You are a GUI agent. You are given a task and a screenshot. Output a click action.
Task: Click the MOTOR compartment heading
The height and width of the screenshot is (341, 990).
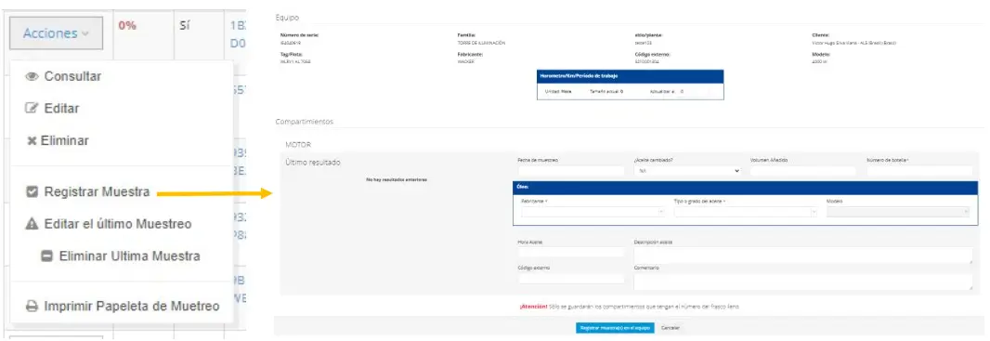point(298,145)
